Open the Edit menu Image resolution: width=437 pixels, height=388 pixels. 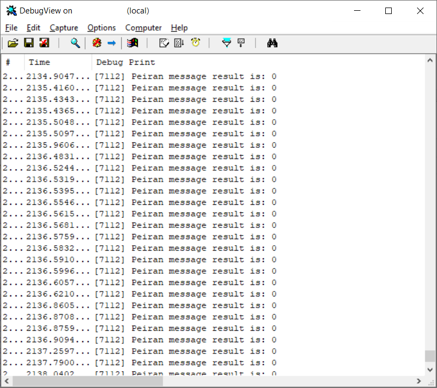[x=33, y=27]
